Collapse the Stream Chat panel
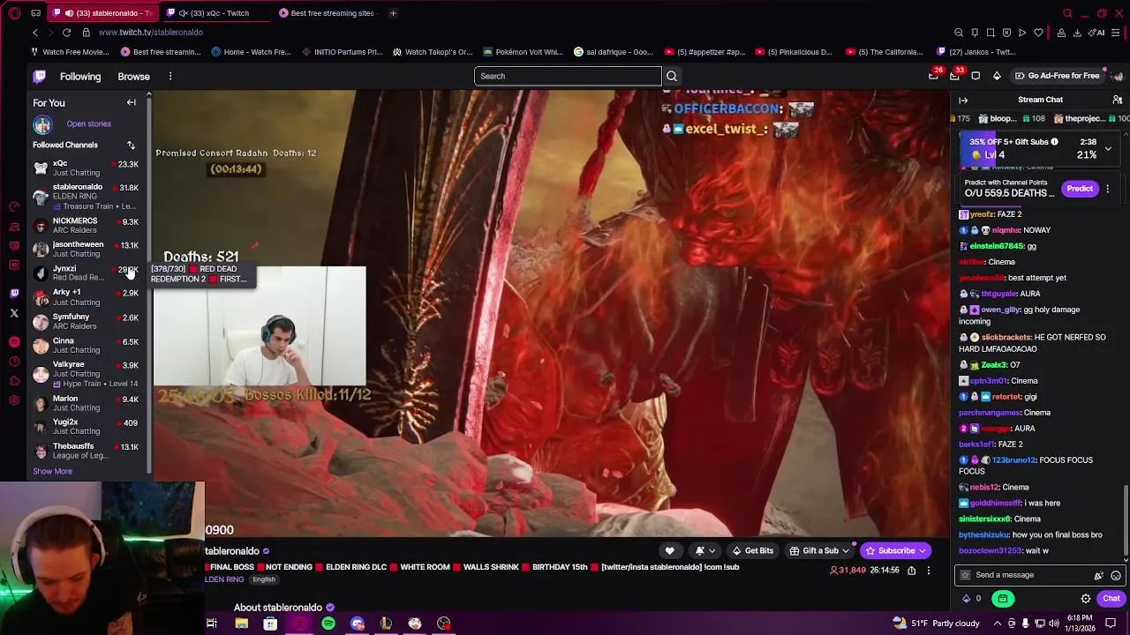This screenshot has width=1130, height=635. (963, 100)
